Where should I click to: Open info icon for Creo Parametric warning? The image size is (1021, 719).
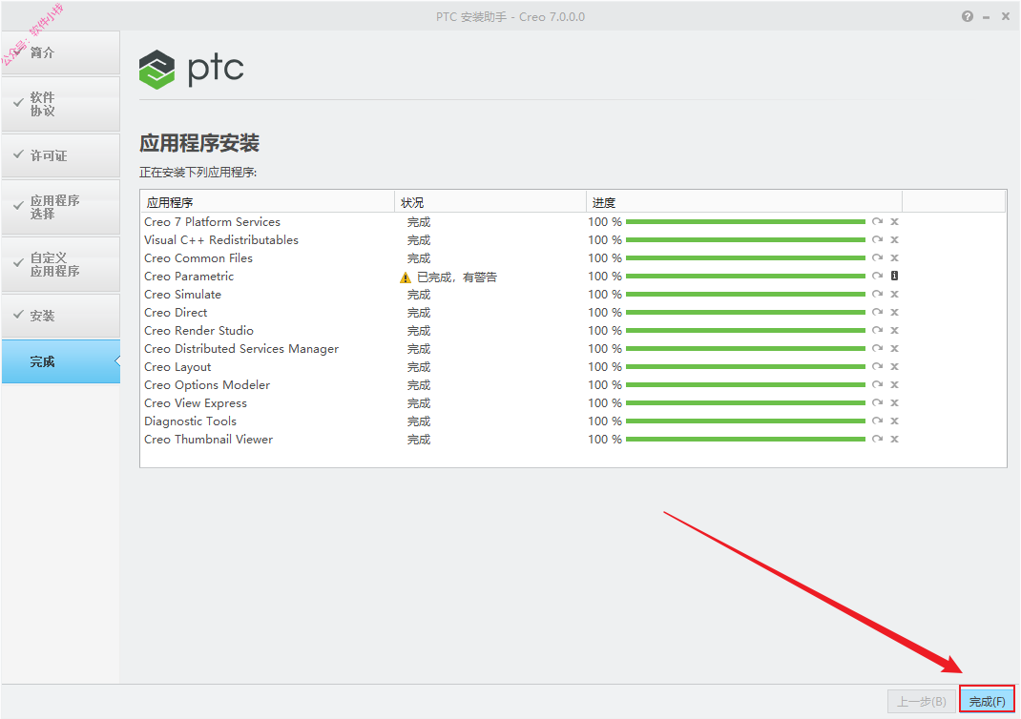895,276
